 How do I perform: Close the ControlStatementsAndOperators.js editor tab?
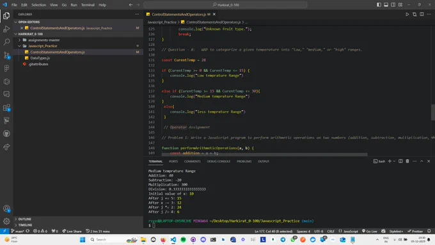(x=214, y=14)
